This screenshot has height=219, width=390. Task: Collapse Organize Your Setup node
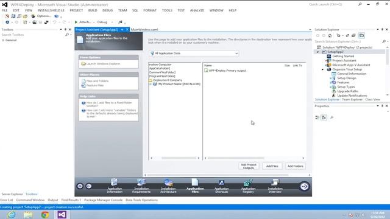tap(322, 69)
